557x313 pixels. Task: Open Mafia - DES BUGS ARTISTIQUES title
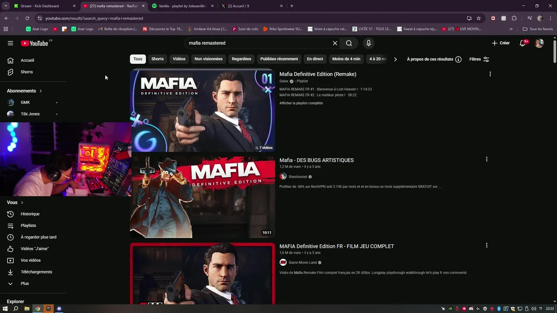click(316, 160)
